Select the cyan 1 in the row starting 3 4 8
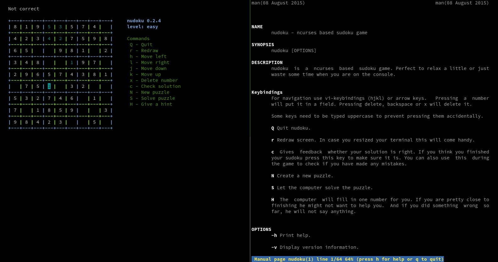 (72, 62)
